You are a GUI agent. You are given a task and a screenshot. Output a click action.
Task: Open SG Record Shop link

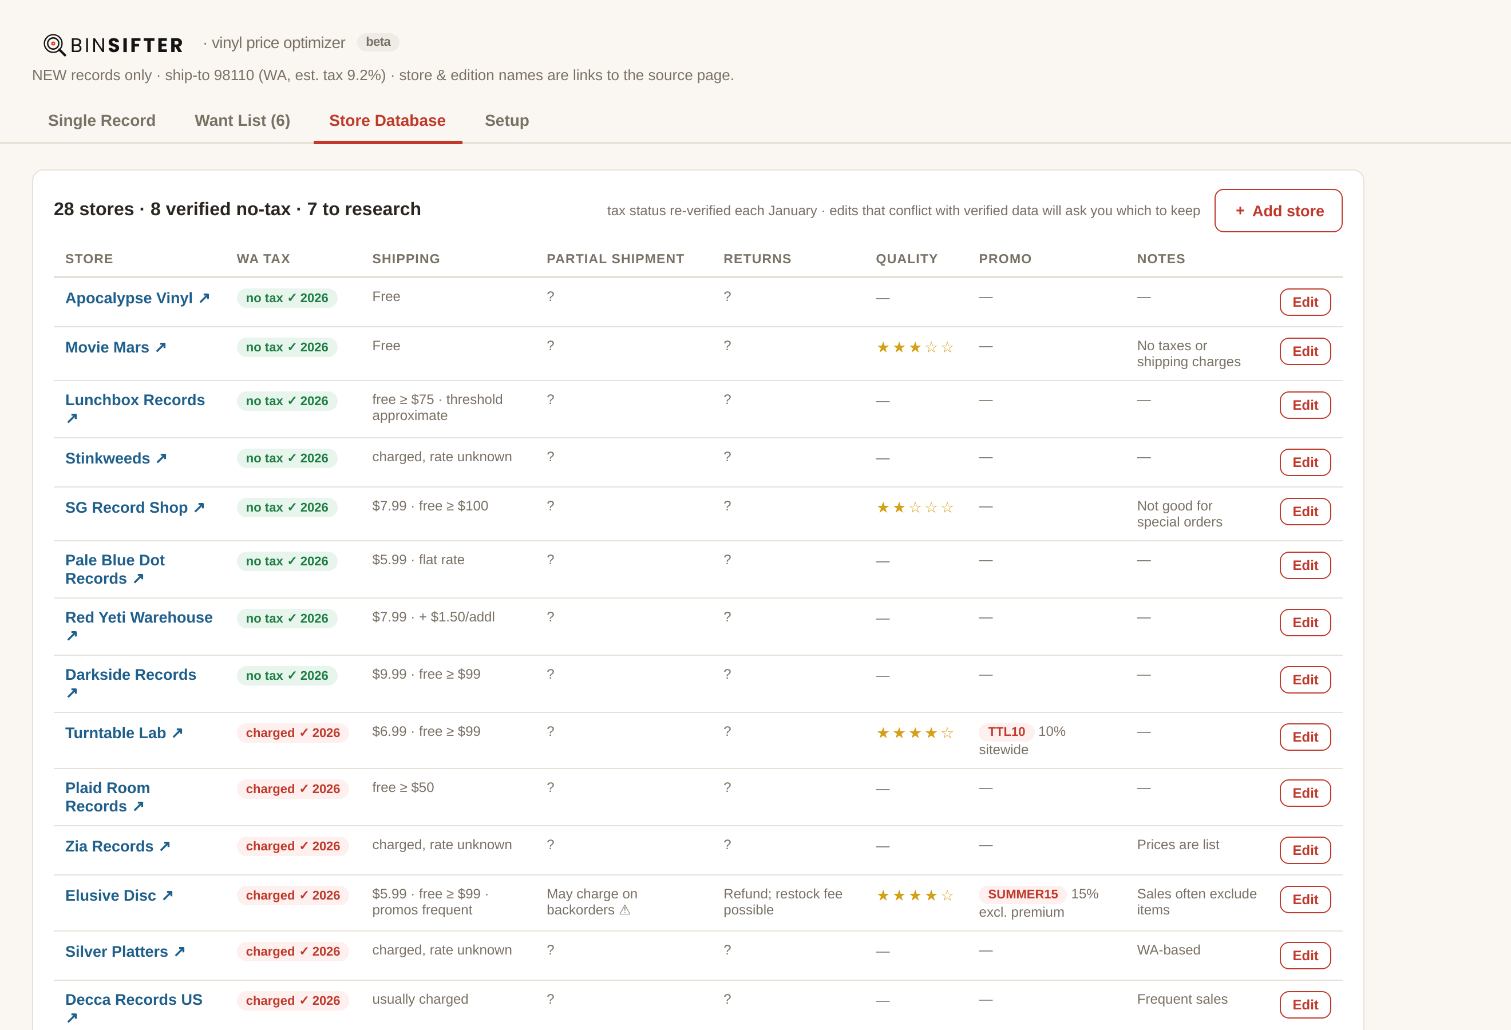coord(135,508)
